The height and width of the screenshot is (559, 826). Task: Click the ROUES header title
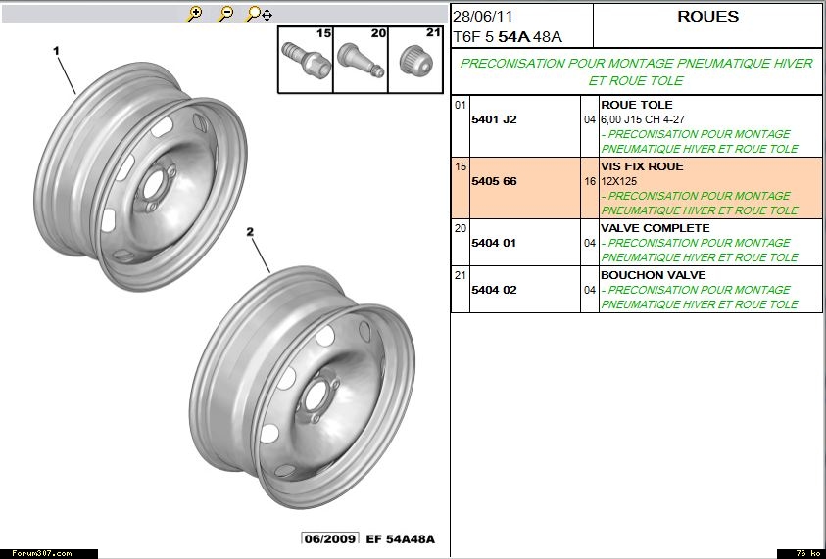707,17
